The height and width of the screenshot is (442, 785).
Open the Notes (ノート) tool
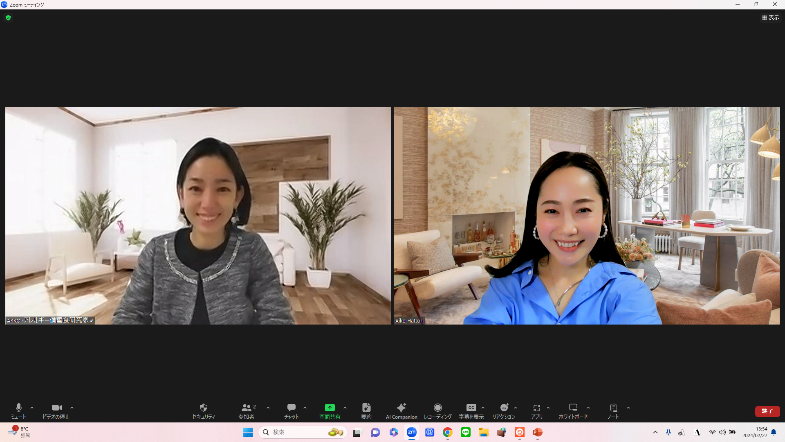613,411
